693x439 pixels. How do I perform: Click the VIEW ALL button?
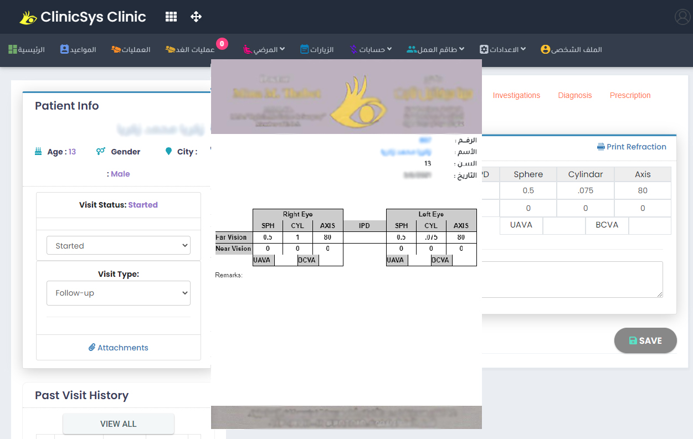coord(119,424)
